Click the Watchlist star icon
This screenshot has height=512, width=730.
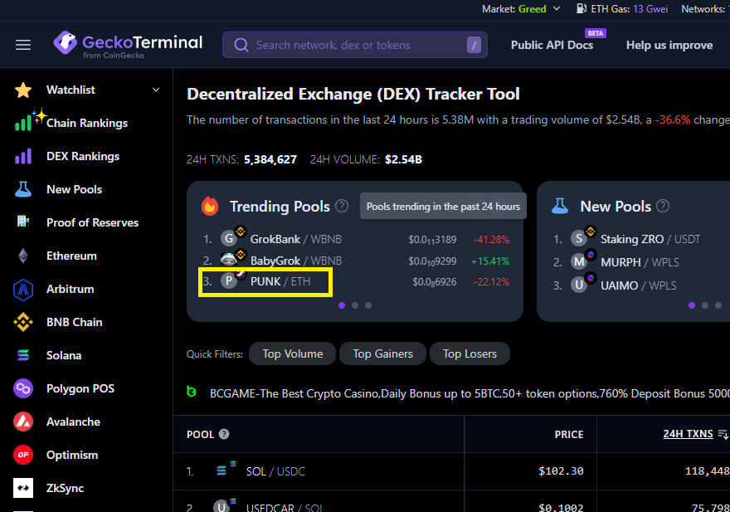coord(23,90)
